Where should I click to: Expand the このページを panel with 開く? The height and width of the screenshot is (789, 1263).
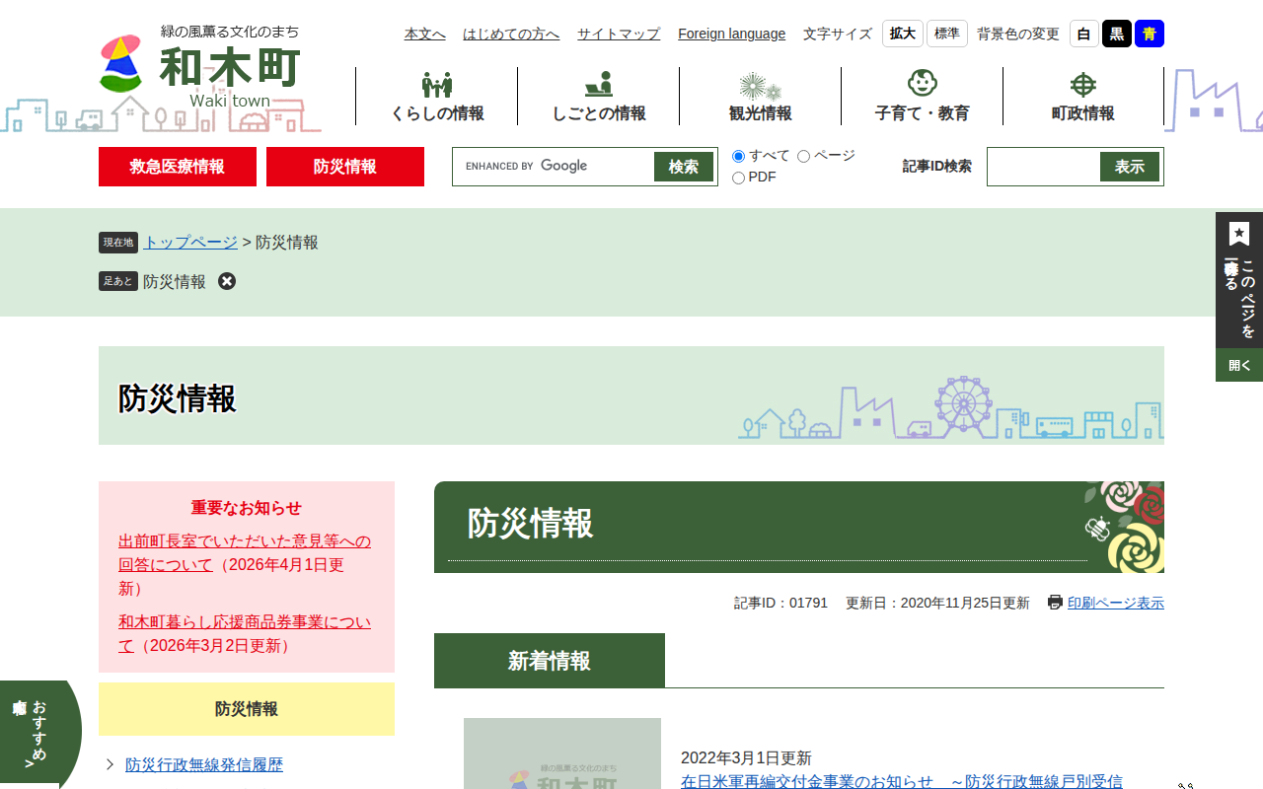pos(1238,365)
